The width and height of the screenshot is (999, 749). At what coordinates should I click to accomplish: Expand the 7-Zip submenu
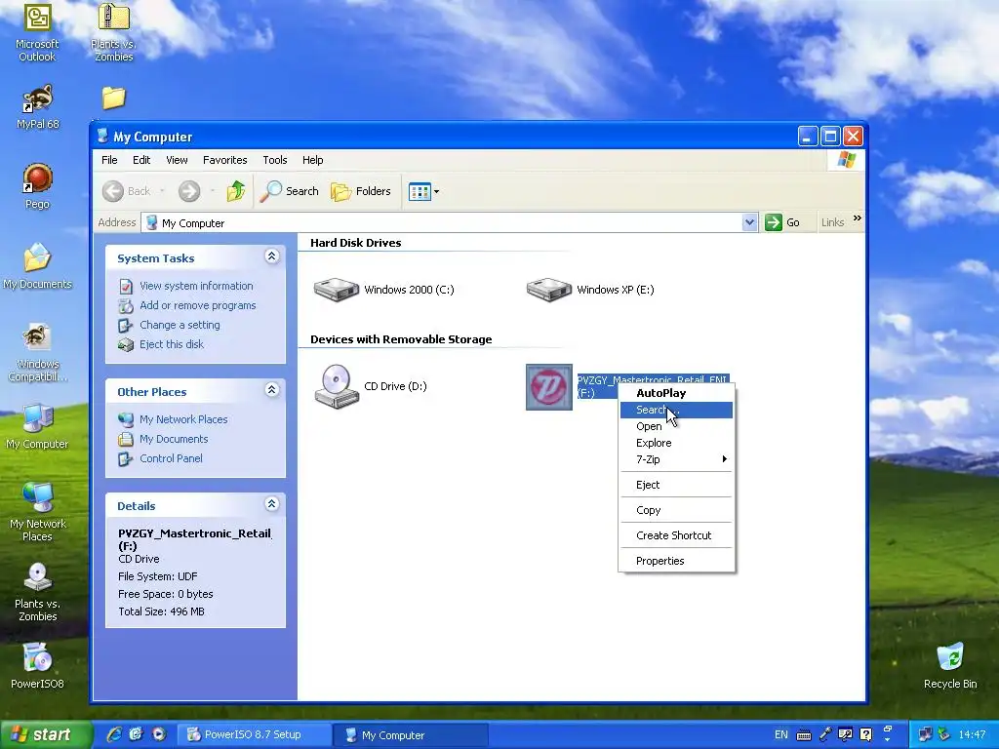tap(677, 459)
